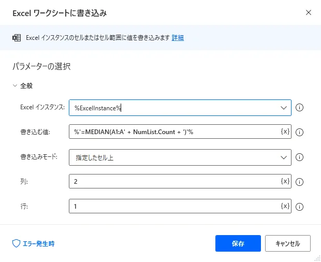Open the 詳細 link
Image resolution: width=321 pixels, height=262 pixels.
pyautogui.click(x=178, y=38)
